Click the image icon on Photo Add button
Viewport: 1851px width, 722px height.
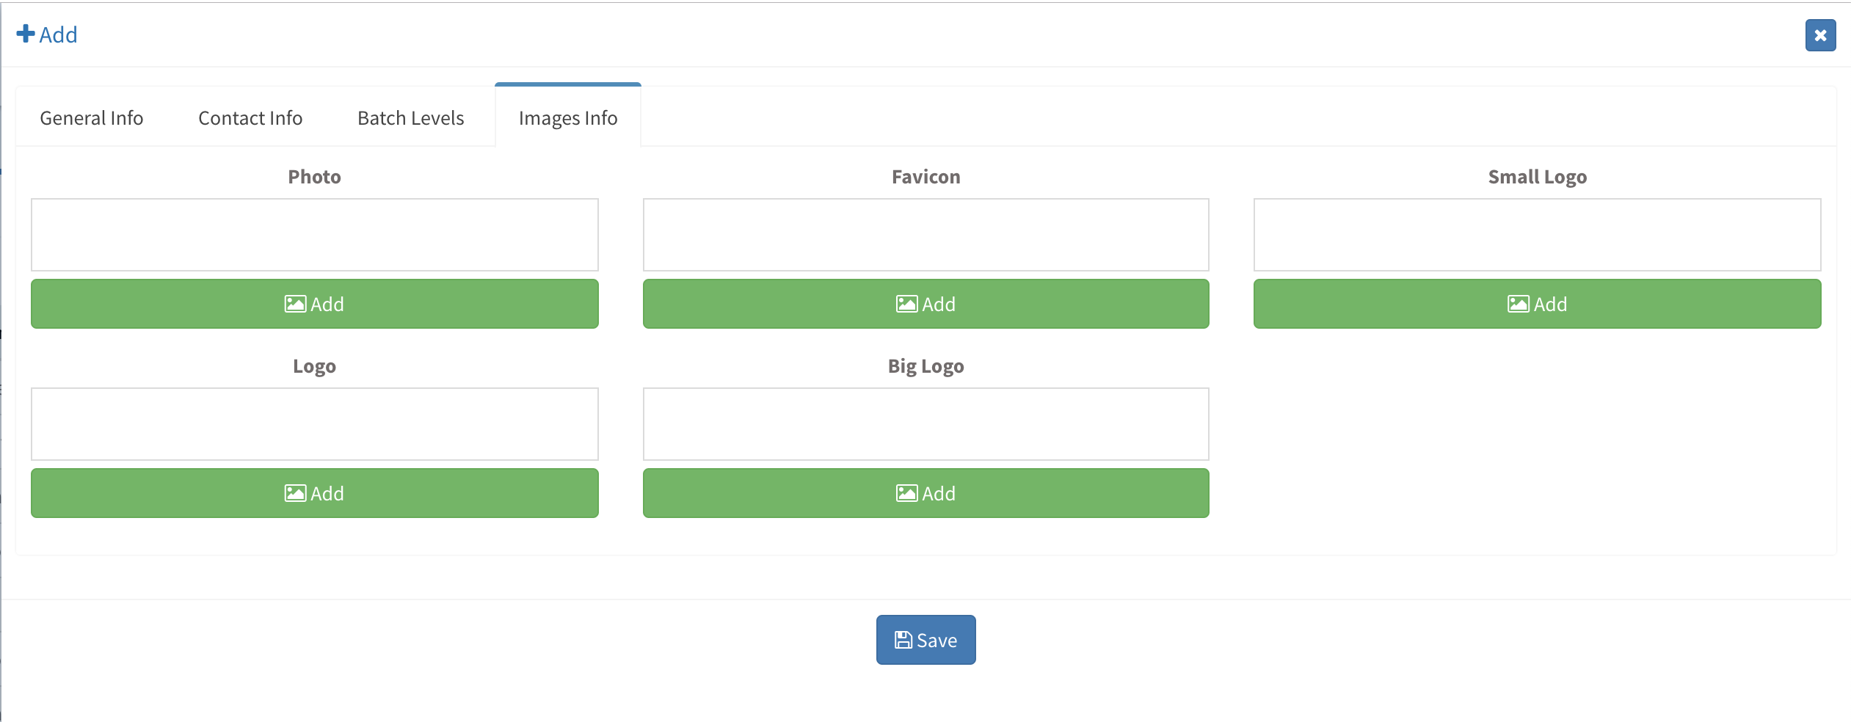[x=295, y=304]
